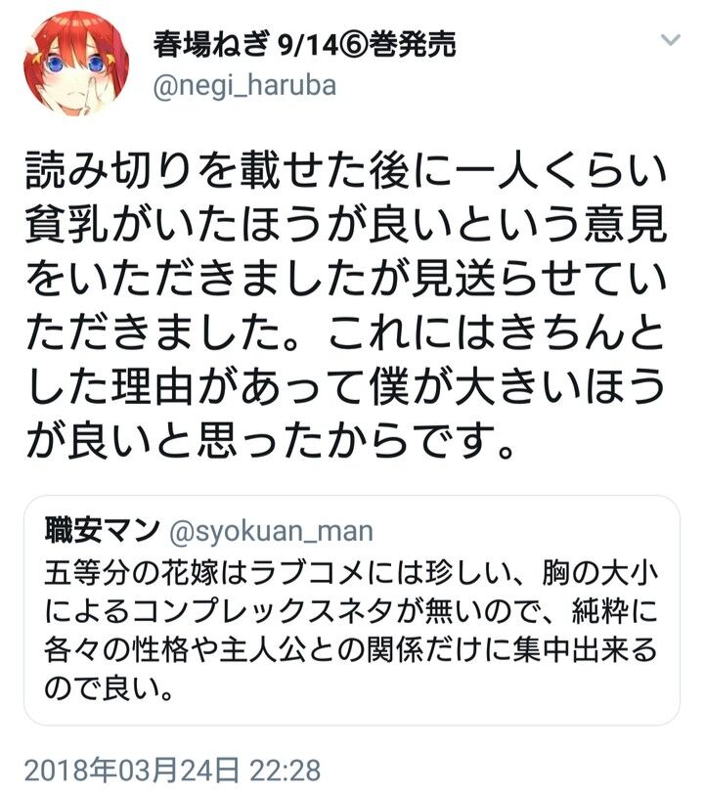
Task: Open the @negi_haruba handle
Action: (244, 86)
